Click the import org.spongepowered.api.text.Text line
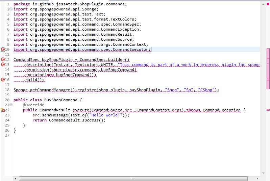The width and height of the screenshot is (270, 181). coord(59,14)
